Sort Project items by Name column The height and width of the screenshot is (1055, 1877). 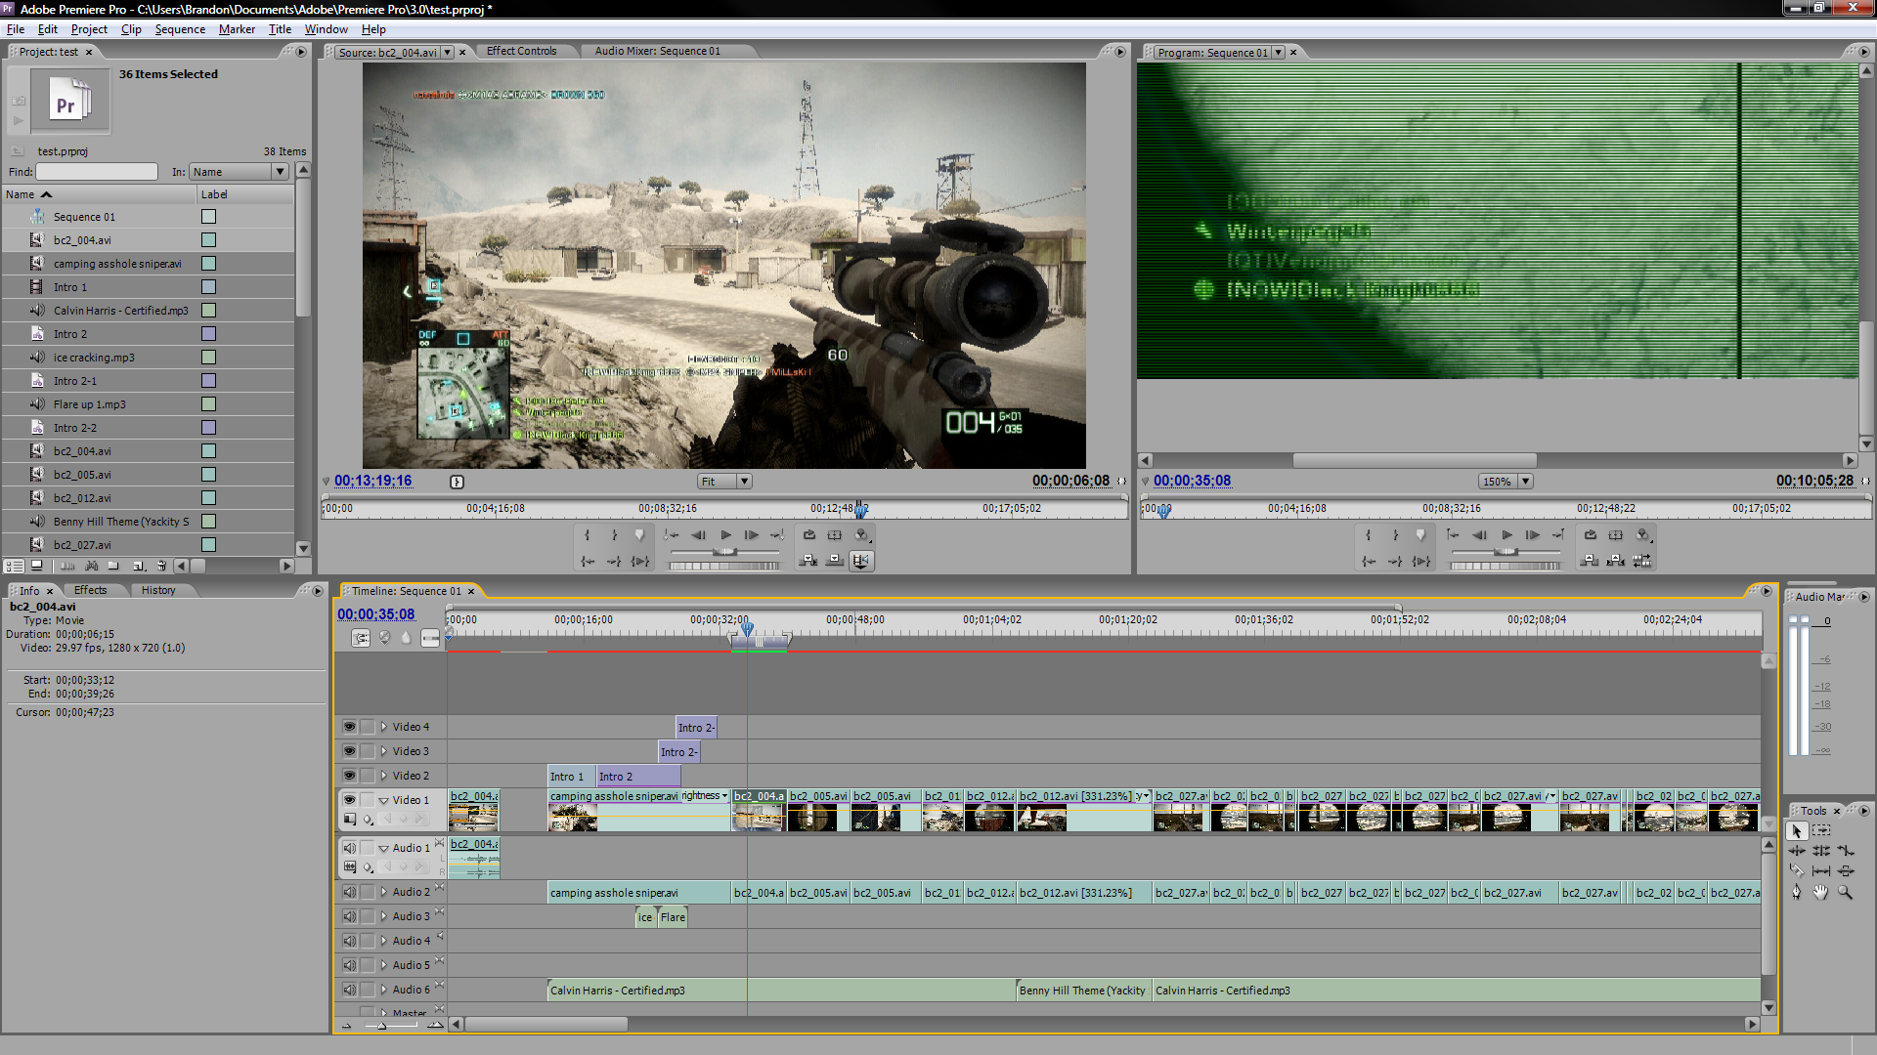pos(100,194)
